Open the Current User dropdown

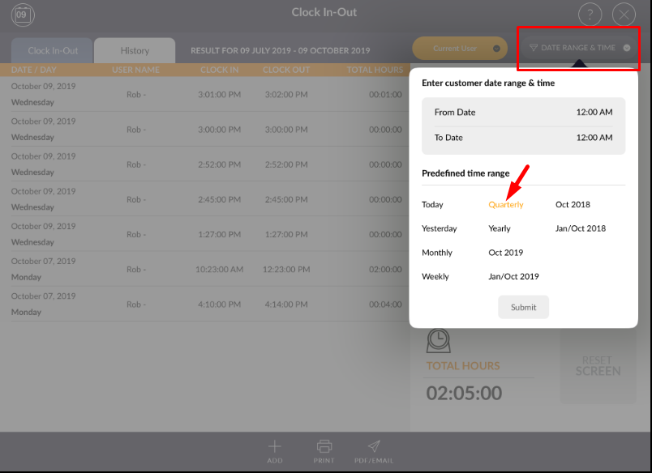(460, 49)
